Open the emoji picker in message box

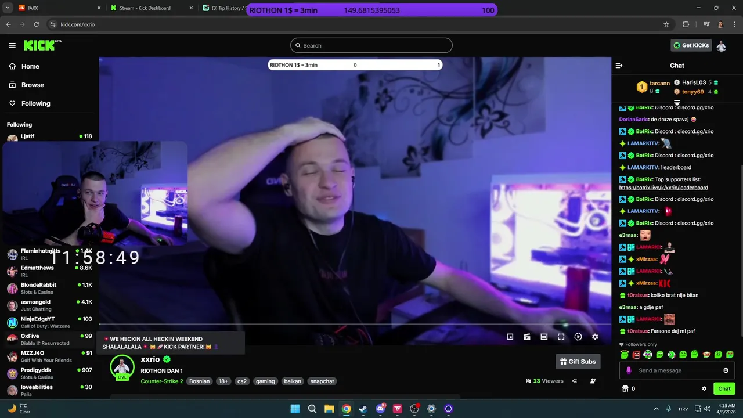(x=726, y=370)
